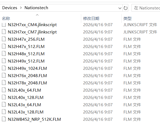Select file N32H7xx_CM7.jlinkscript
160x124 pixels.
pos(32,32)
